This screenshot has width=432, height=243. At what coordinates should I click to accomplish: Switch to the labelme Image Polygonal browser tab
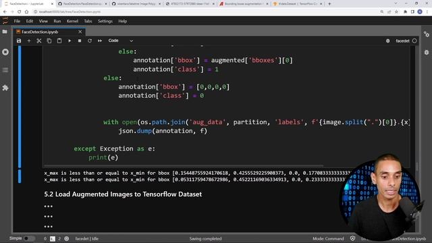(136, 4)
